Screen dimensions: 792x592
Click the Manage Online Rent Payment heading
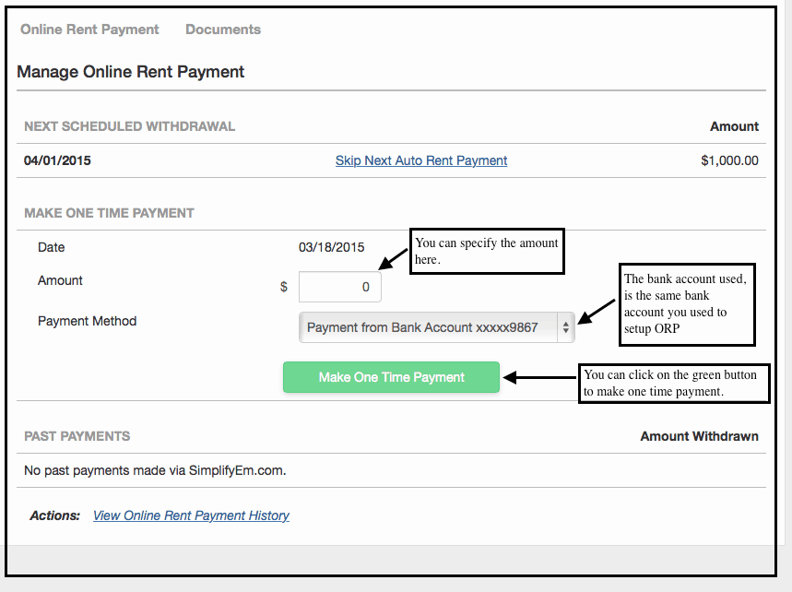click(x=131, y=72)
